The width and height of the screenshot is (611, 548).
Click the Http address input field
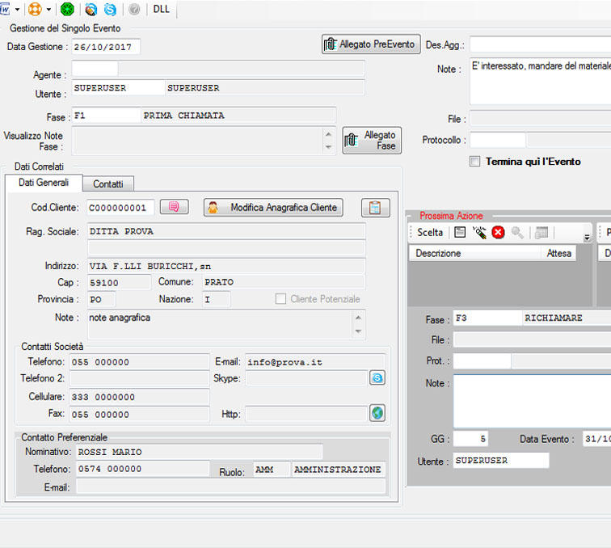(306, 414)
